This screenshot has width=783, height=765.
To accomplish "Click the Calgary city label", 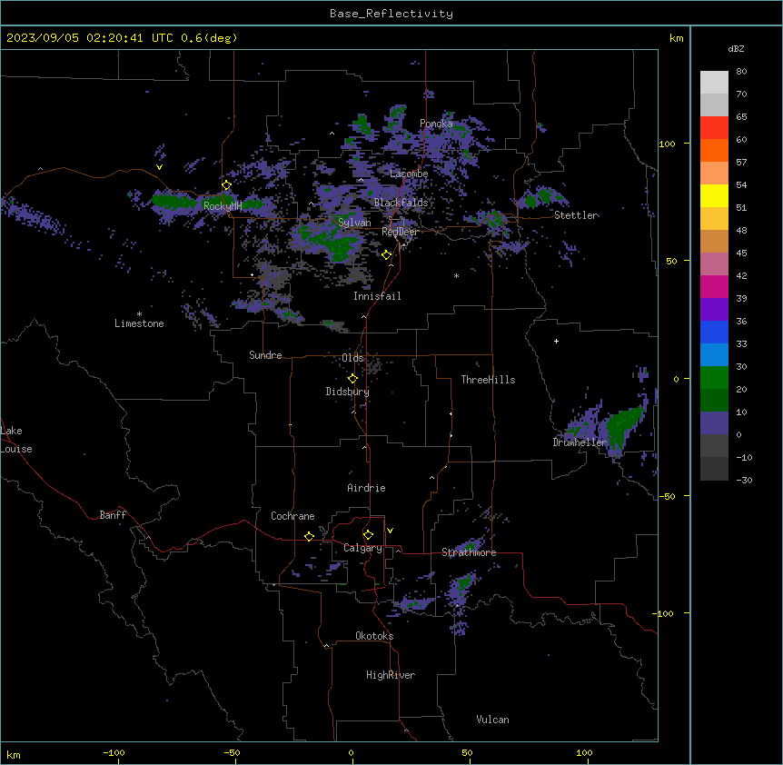I will tap(363, 548).
